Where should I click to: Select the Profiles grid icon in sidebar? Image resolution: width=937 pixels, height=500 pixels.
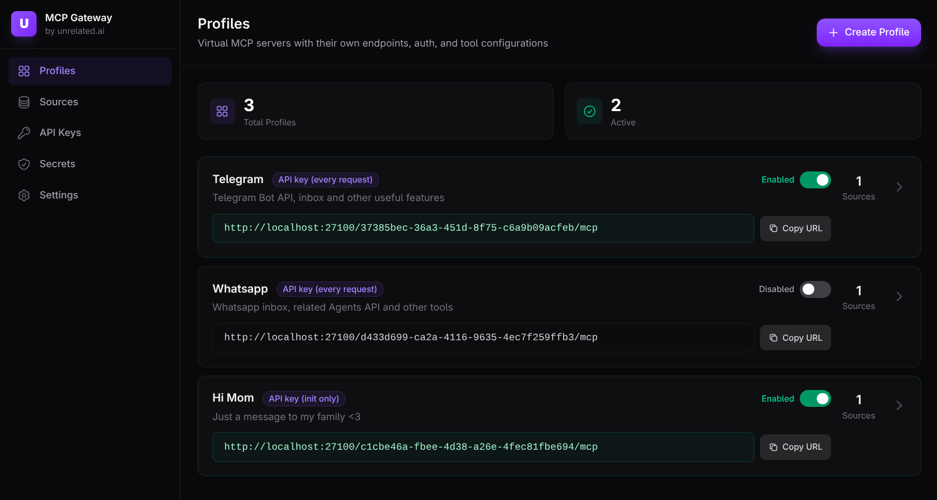pyautogui.click(x=24, y=70)
